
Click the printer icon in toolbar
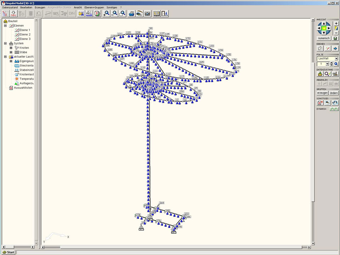[x=131, y=13]
